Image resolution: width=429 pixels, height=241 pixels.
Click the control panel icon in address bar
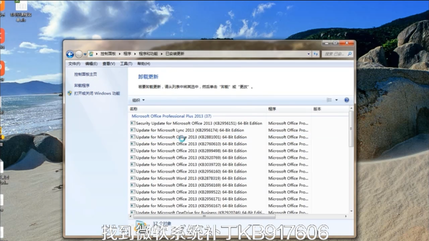tap(91, 54)
